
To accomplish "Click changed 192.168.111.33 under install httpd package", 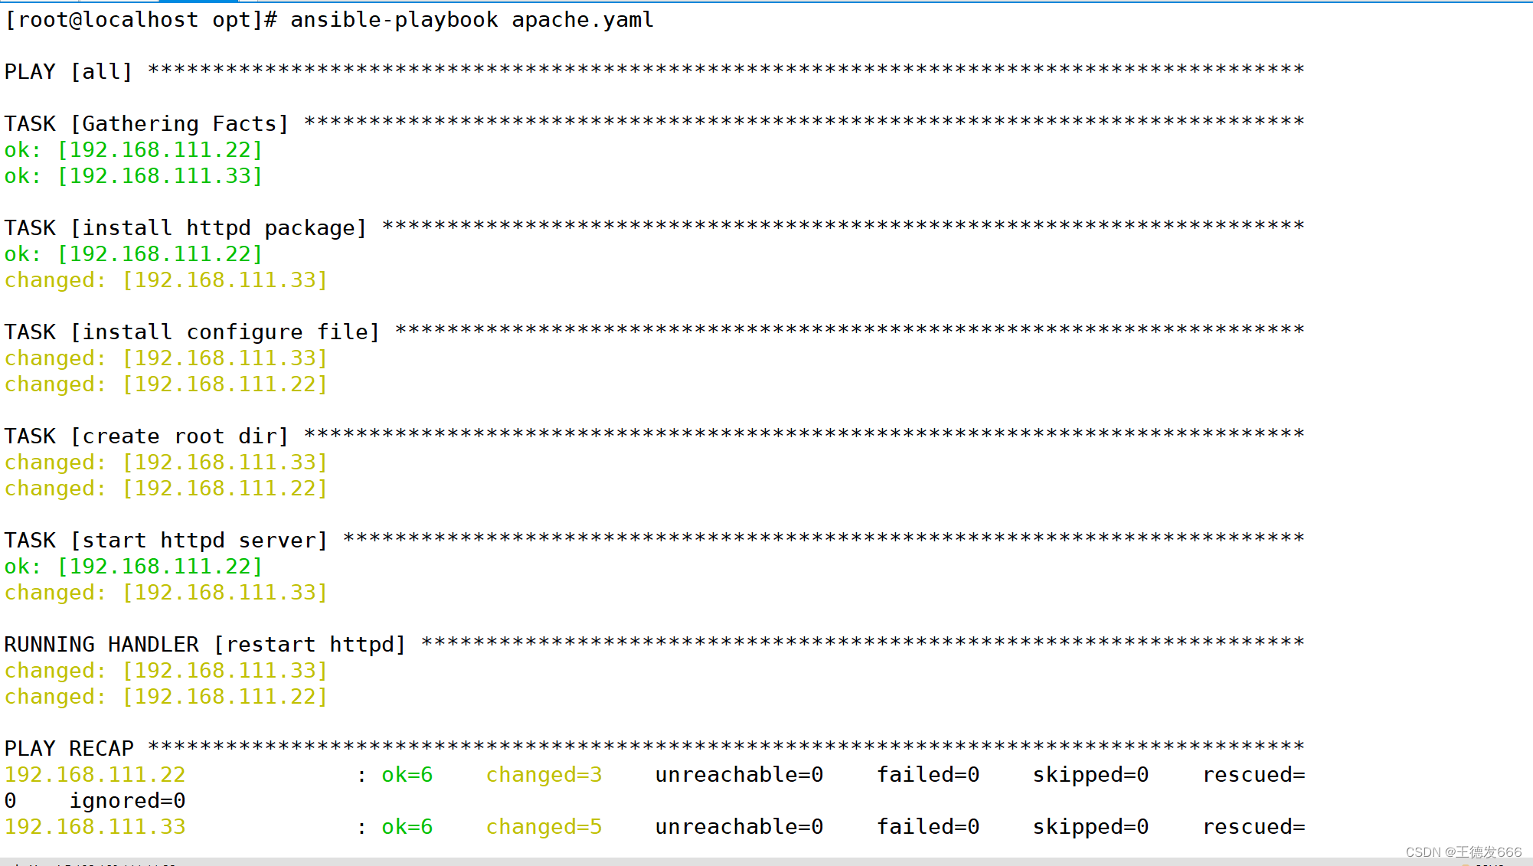I will coord(165,280).
